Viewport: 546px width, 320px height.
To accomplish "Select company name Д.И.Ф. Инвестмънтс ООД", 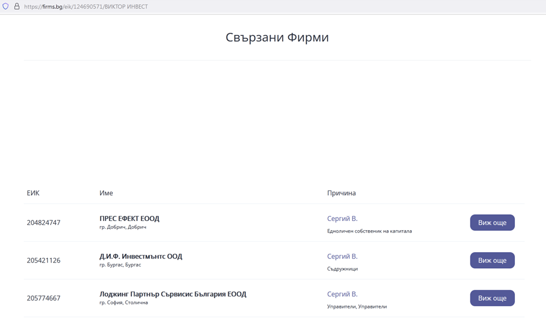I will click(141, 256).
